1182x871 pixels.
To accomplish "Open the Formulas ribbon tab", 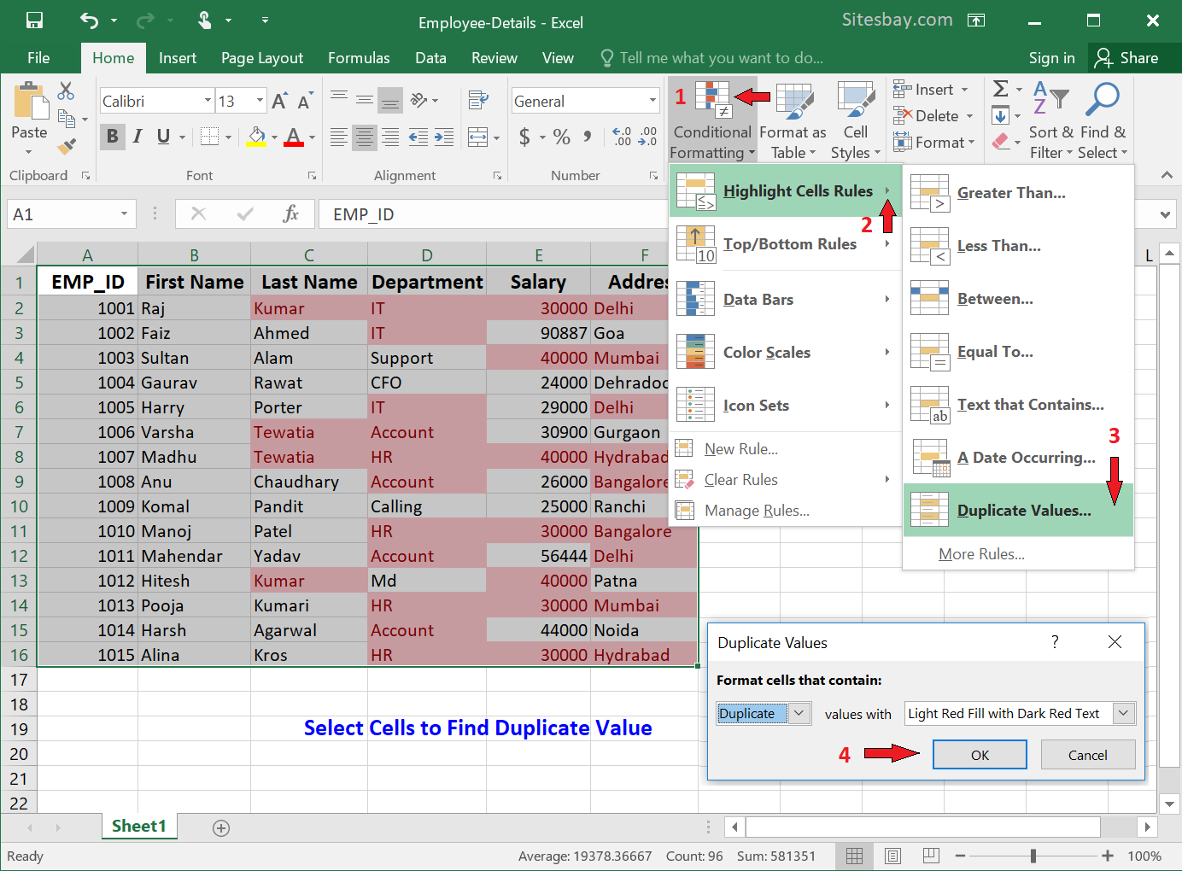I will [x=359, y=58].
